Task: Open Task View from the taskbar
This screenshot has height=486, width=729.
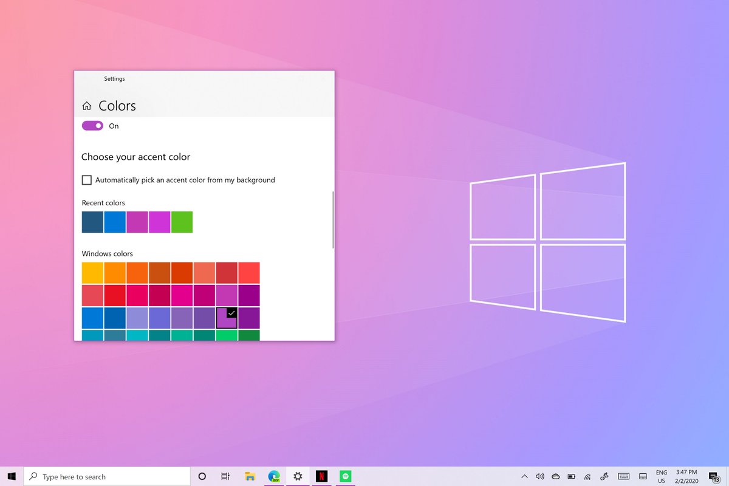Action: tap(225, 476)
